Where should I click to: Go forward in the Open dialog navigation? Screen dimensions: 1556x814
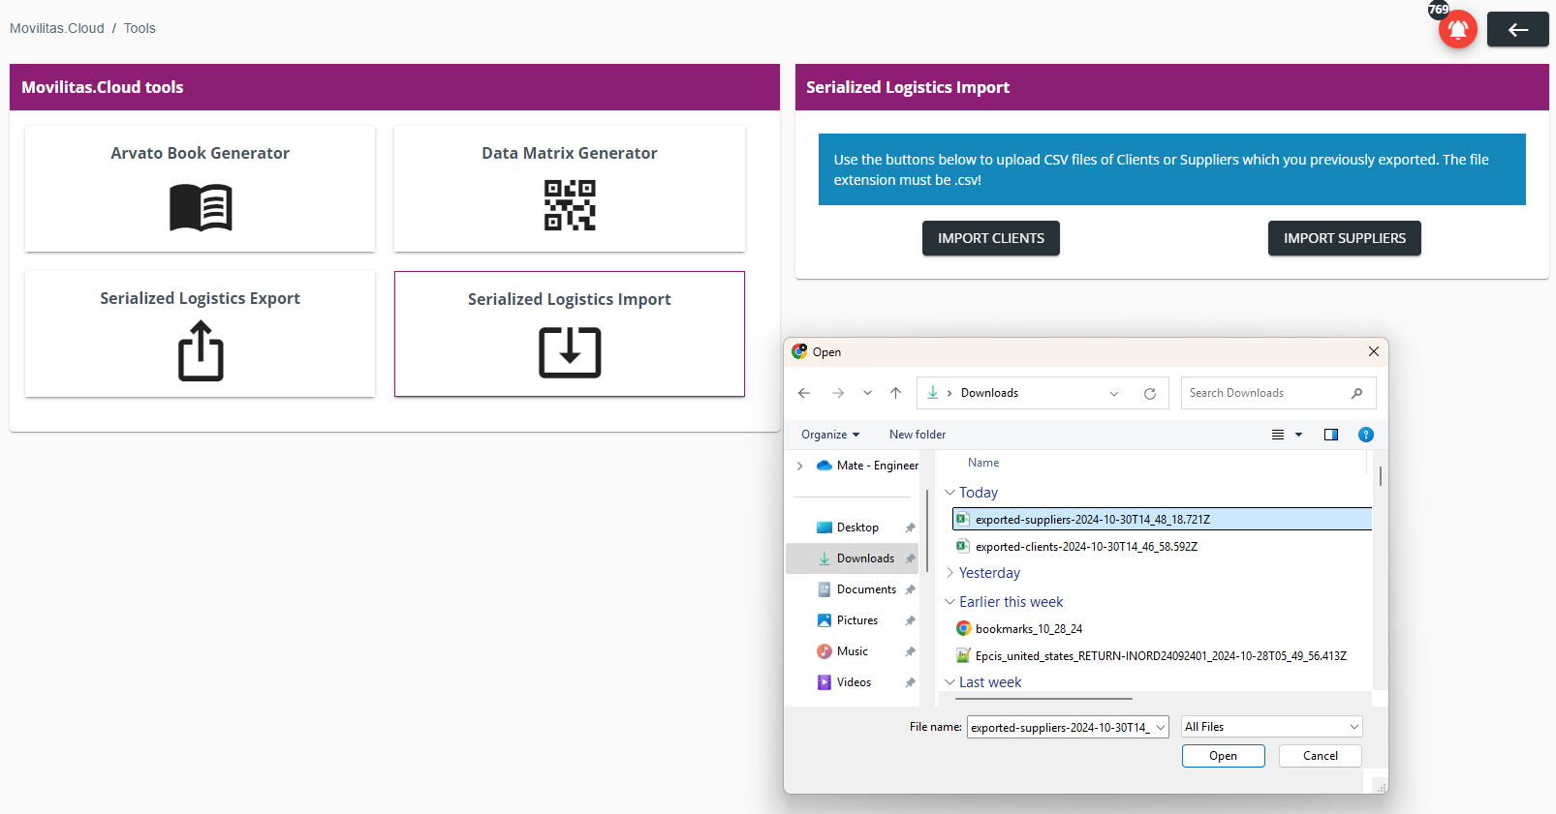[x=838, y=393]
